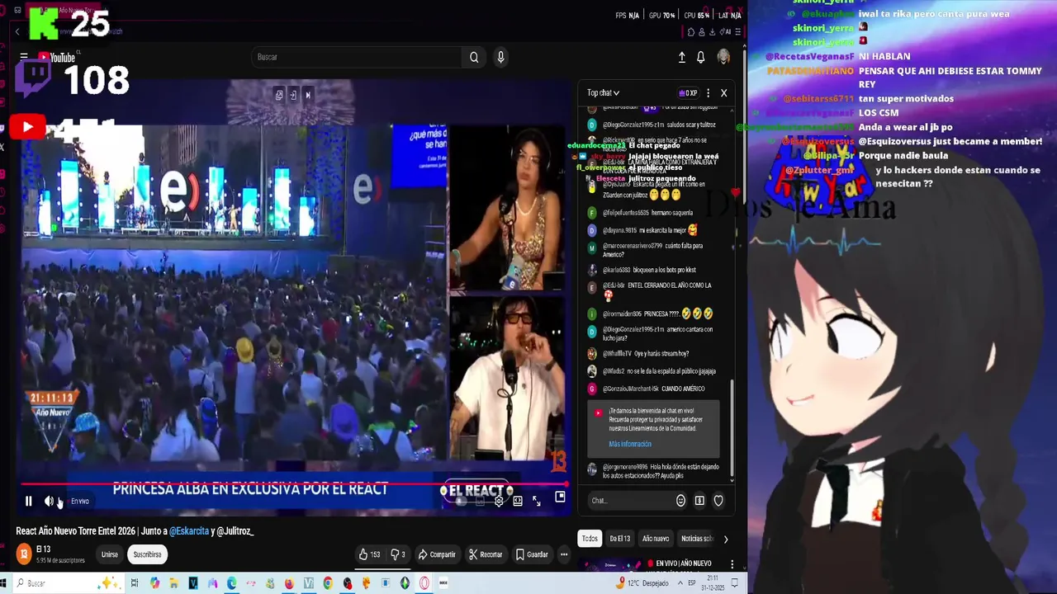The height and width of the screenshot is (594, 1057).
Task: Open the chat emoji picker
Action: [x=680, y=500]
